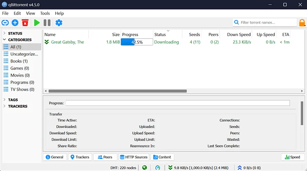307x171 pixels.
Task: Select the Games (0) category
Action: tap(22, 68)
